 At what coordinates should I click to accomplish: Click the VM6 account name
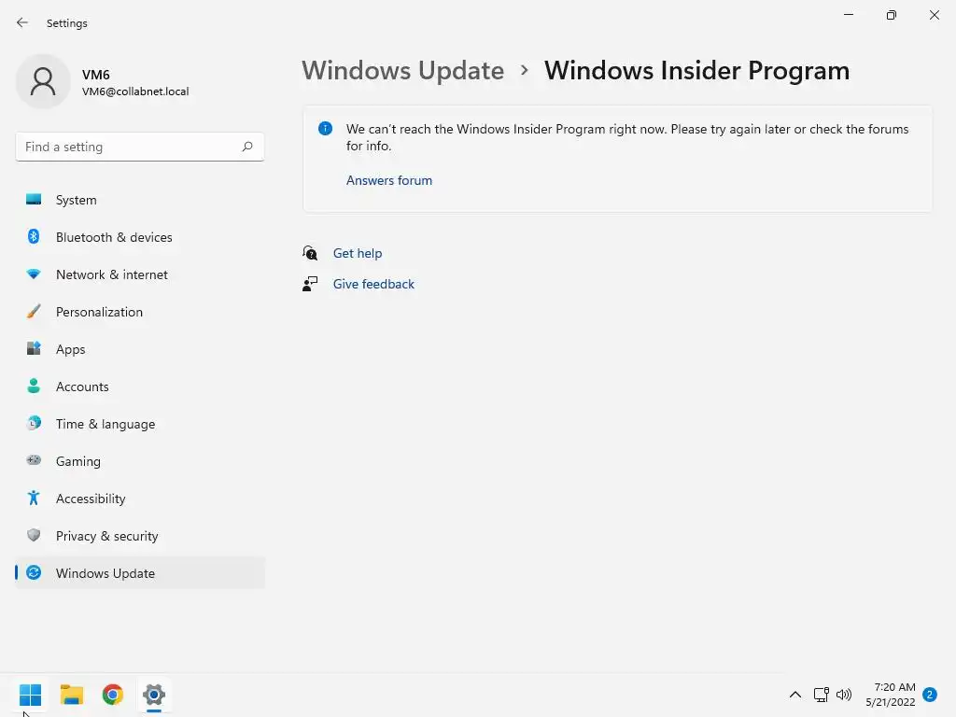point(96,75)
